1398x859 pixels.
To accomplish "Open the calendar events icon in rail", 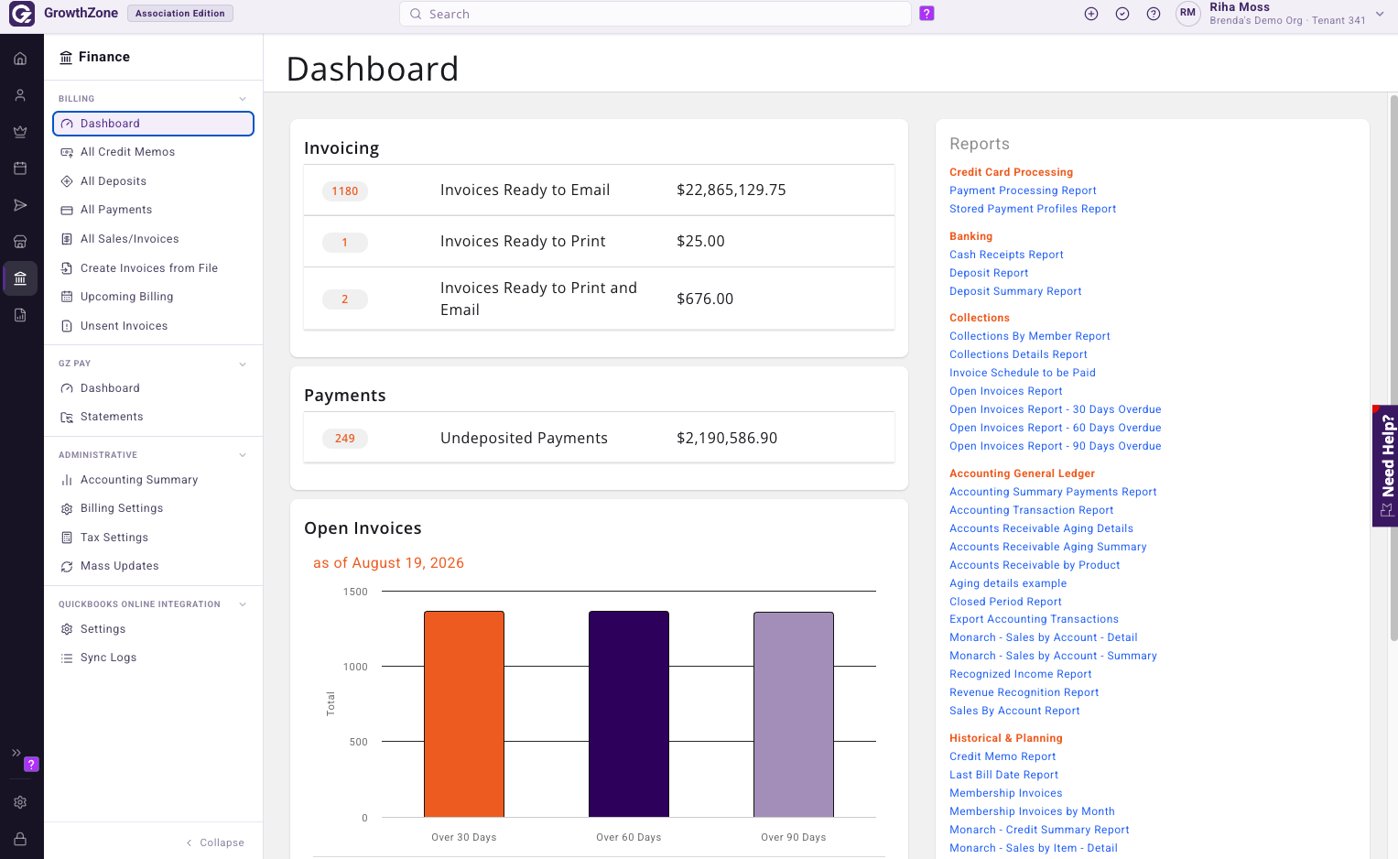I will [x=20, y=169].
